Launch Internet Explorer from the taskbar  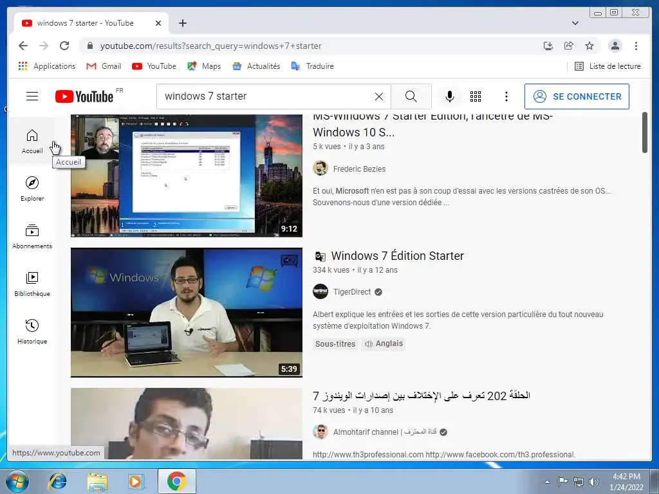coord(57,481)
